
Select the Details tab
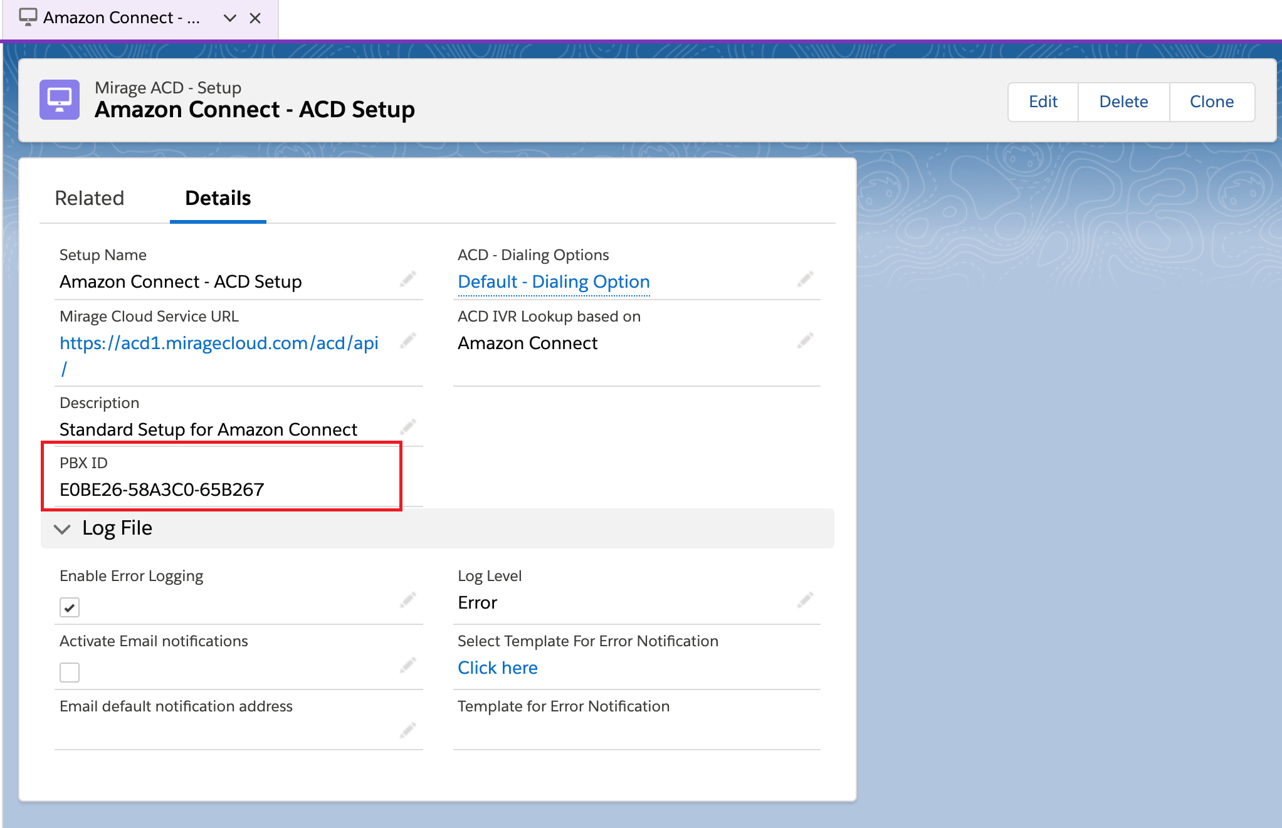[218, 198]
